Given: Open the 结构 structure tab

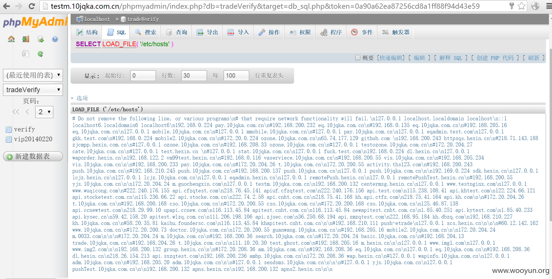Looking at the screenshot, I should point(87,32).
